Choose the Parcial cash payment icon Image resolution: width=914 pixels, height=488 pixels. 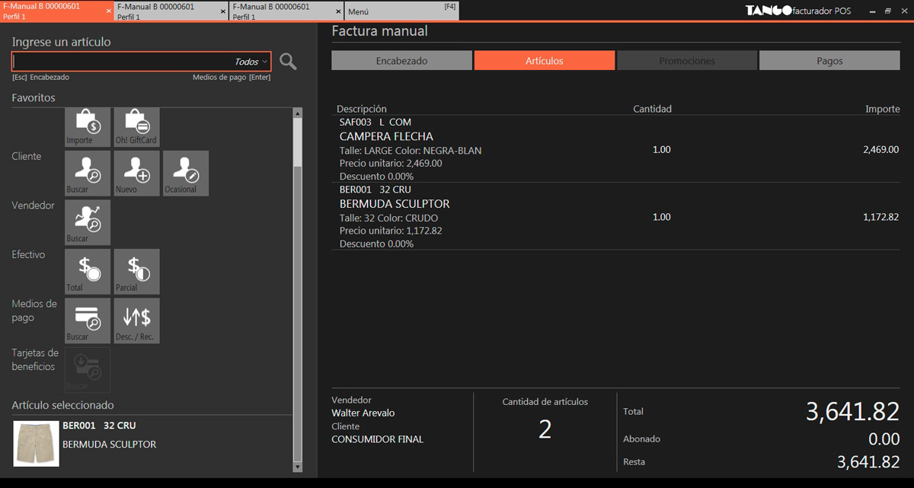[136, 271]
